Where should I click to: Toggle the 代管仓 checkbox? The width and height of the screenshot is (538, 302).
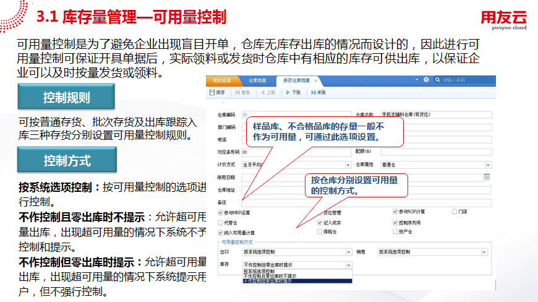click(220, 223)
